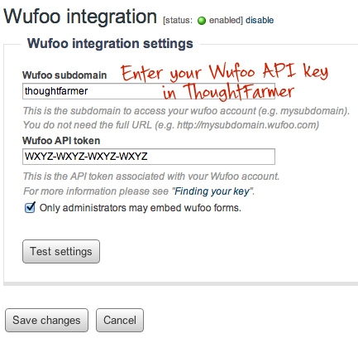Click the API token description help text
The width and height of the screenshot is (358, 348).
pyautogui.click(x=151, y=176)
